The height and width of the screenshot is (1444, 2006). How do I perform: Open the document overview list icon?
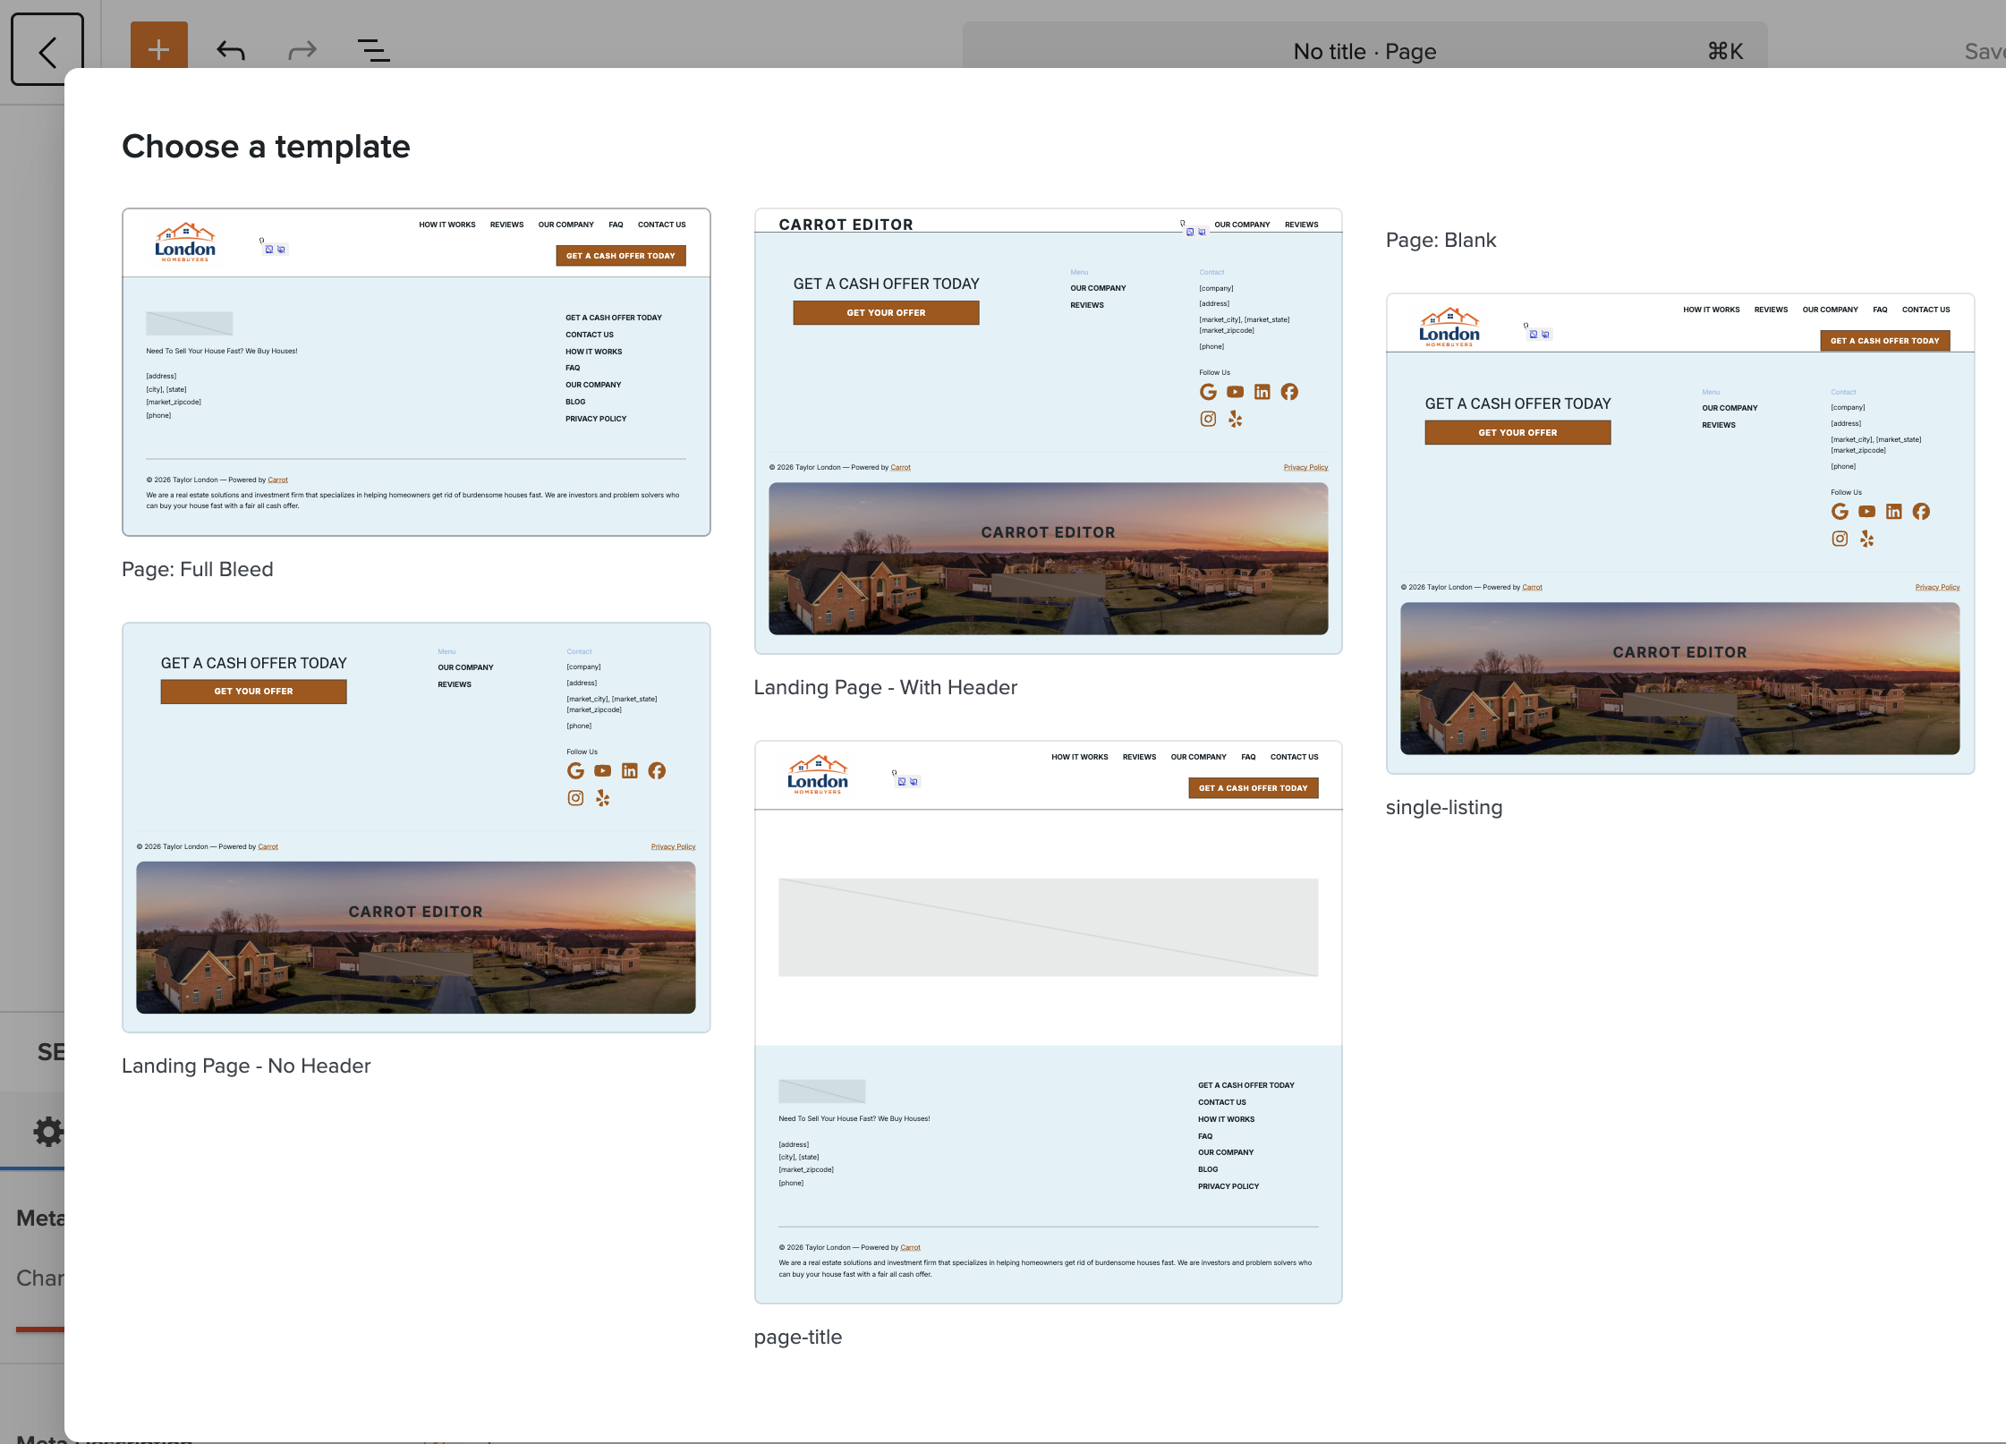click(x=373, y=50)
